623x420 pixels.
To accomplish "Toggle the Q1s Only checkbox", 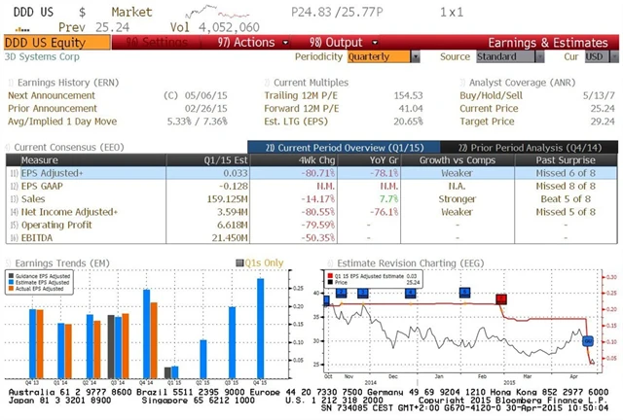I will [x=240, y=263].
